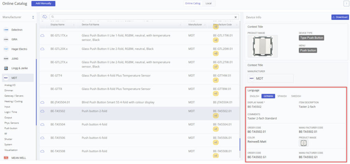350x164 pixels.
Task: Open the Logic / Time category
Action: [x=11, y=112]
